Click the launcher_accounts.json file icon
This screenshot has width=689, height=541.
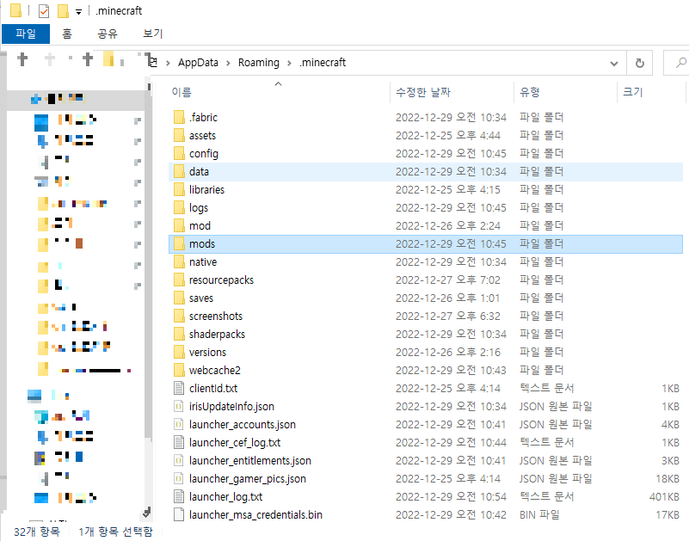pyautogui.click(x=179, y=425)
